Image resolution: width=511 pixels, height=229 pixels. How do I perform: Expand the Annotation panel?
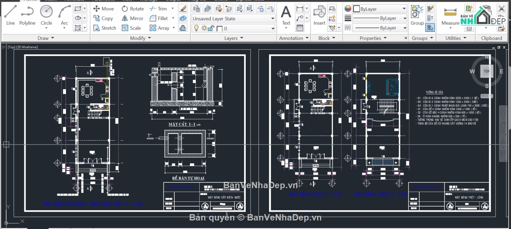tap(294, 38)
